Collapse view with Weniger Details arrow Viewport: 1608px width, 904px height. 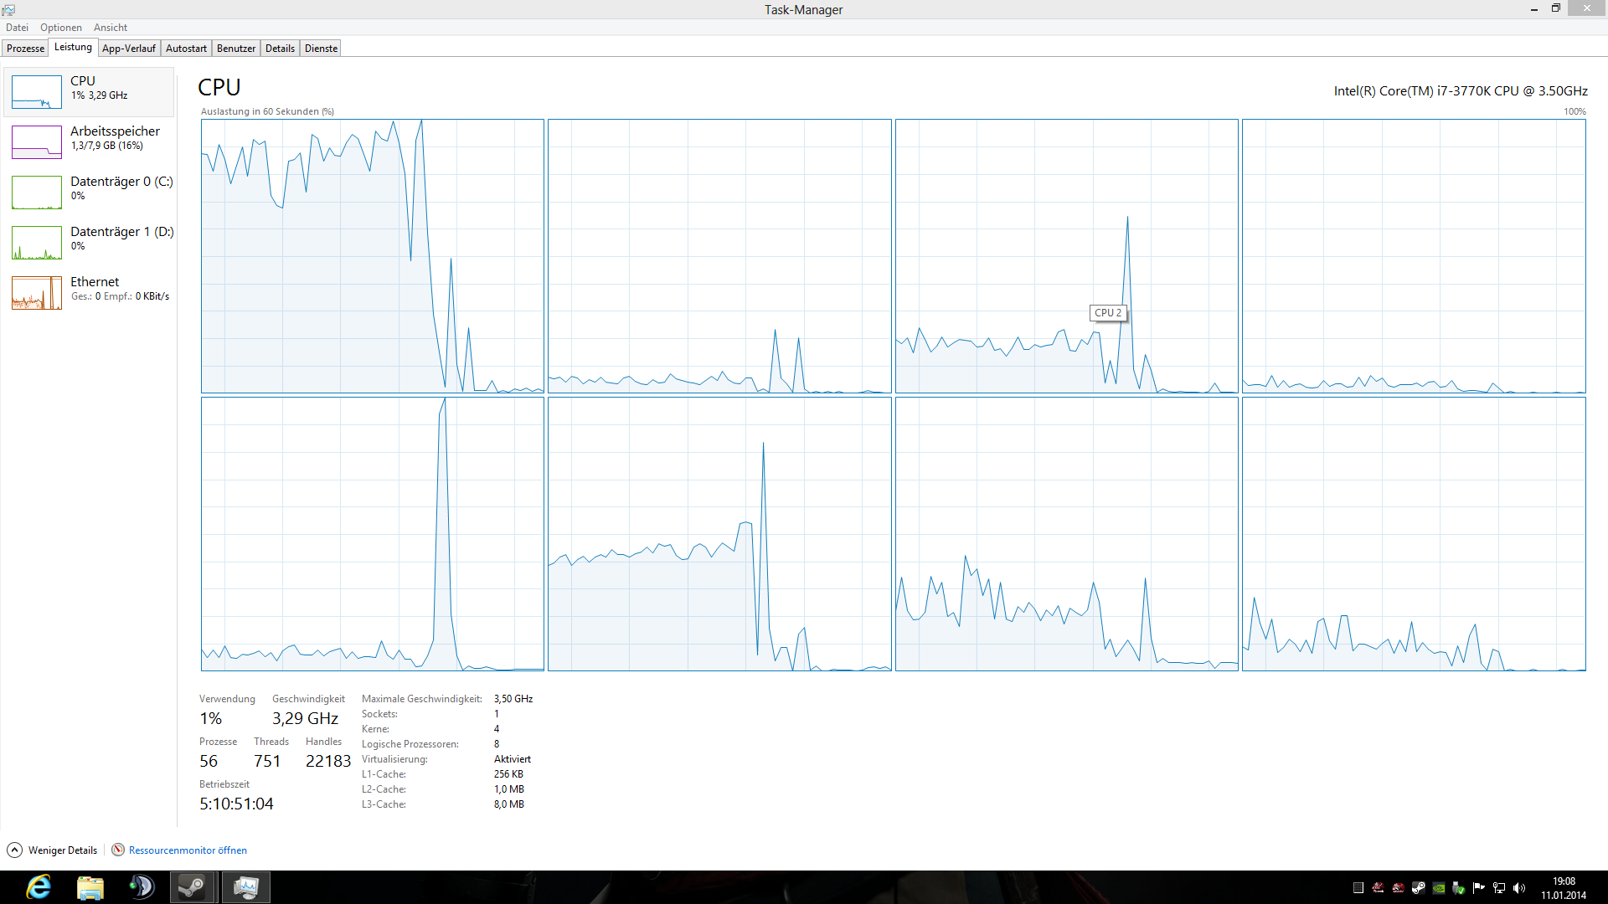15,850
